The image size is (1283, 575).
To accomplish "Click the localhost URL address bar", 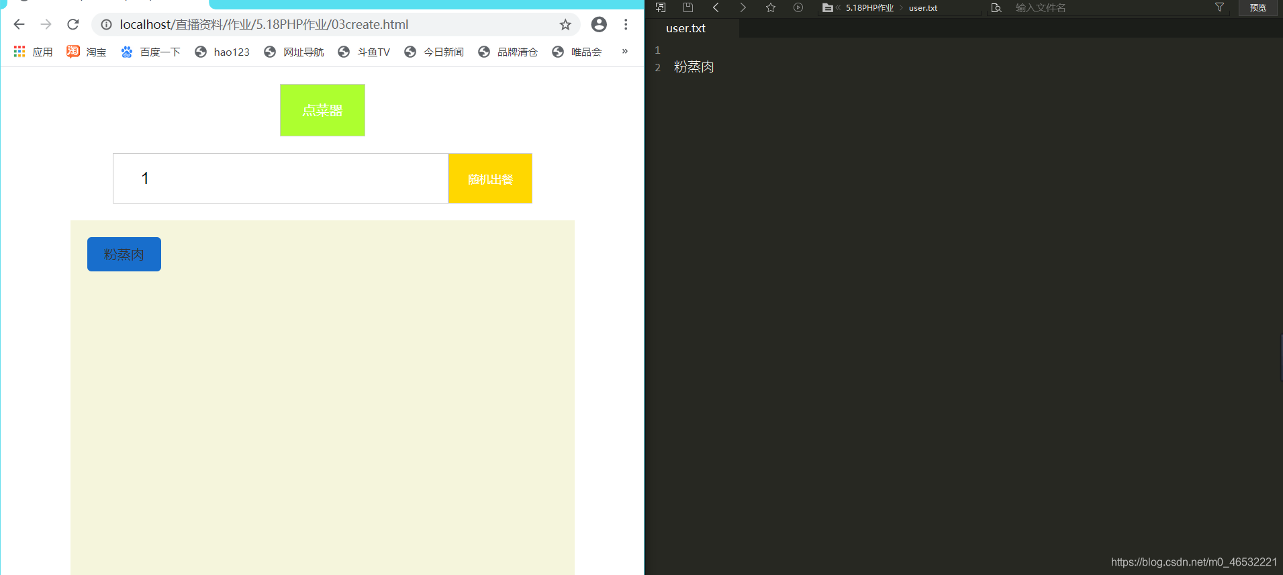I will pos(336,25).
